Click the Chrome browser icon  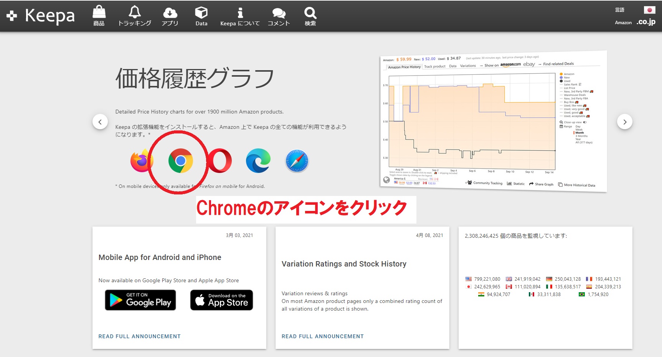181,161
